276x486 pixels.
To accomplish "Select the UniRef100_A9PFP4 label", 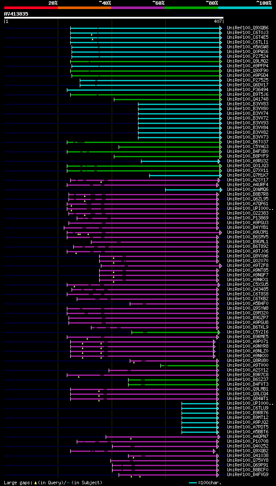I will tap(248, 66).
